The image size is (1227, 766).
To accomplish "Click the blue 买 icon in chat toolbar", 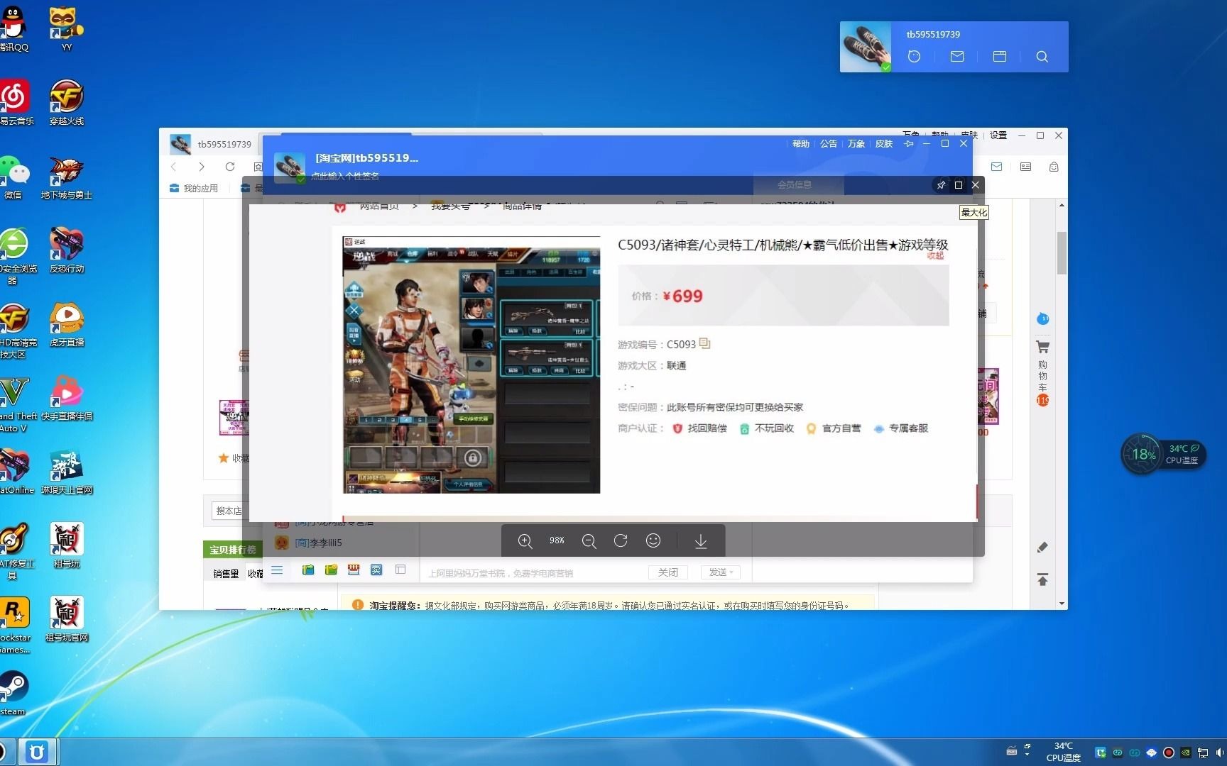I will pyautogui.click(x=376, y=570).
